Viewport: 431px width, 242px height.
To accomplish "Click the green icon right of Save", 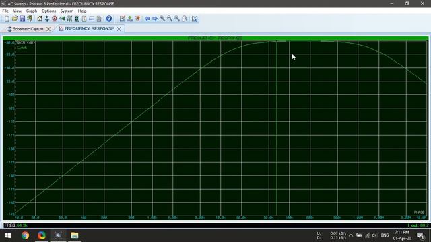I will pyautogui.click(x=30, y=19).
